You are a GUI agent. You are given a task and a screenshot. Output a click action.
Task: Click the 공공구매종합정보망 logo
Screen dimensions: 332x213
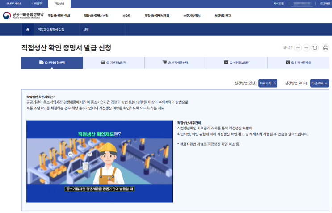tap(23, 16)
